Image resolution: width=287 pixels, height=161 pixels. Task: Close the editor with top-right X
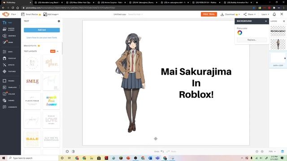(x=282, y=14)
